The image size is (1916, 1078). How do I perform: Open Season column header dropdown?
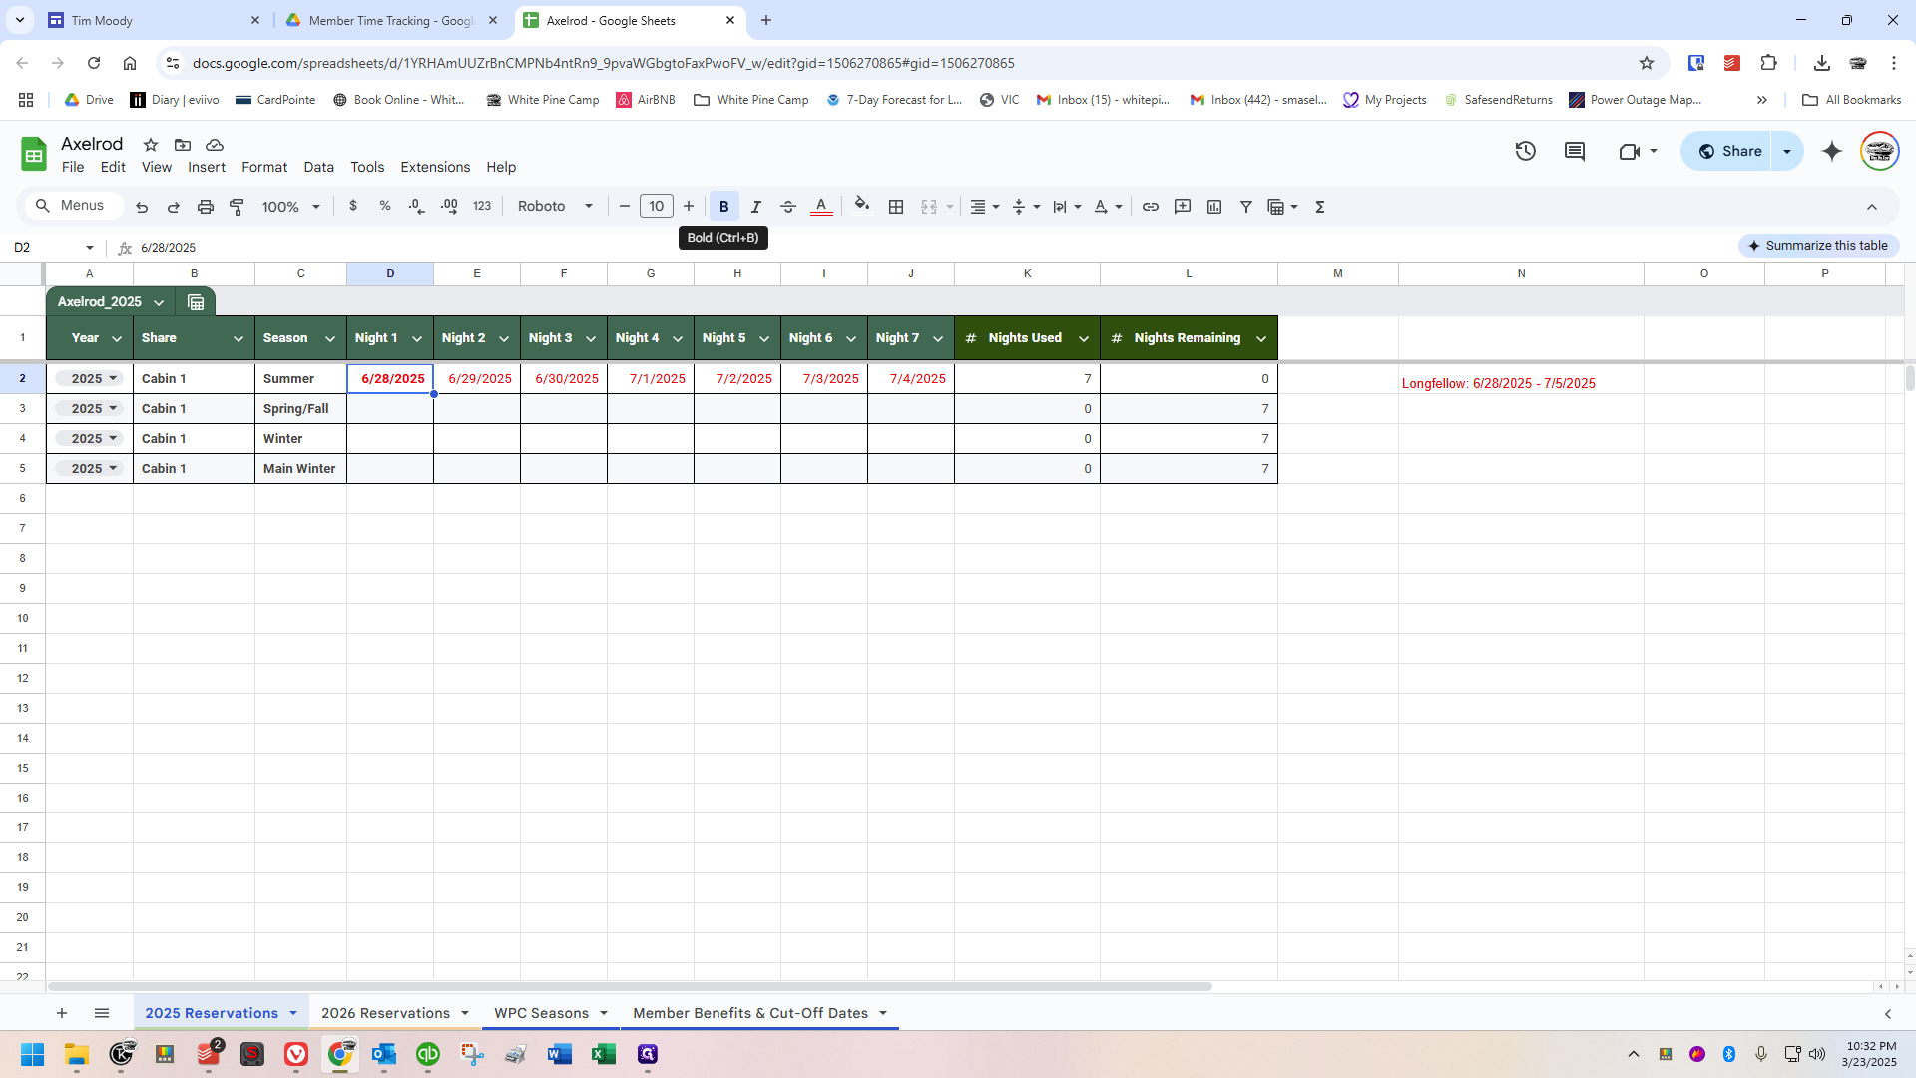pyautogui.click(x=330, y=339)
